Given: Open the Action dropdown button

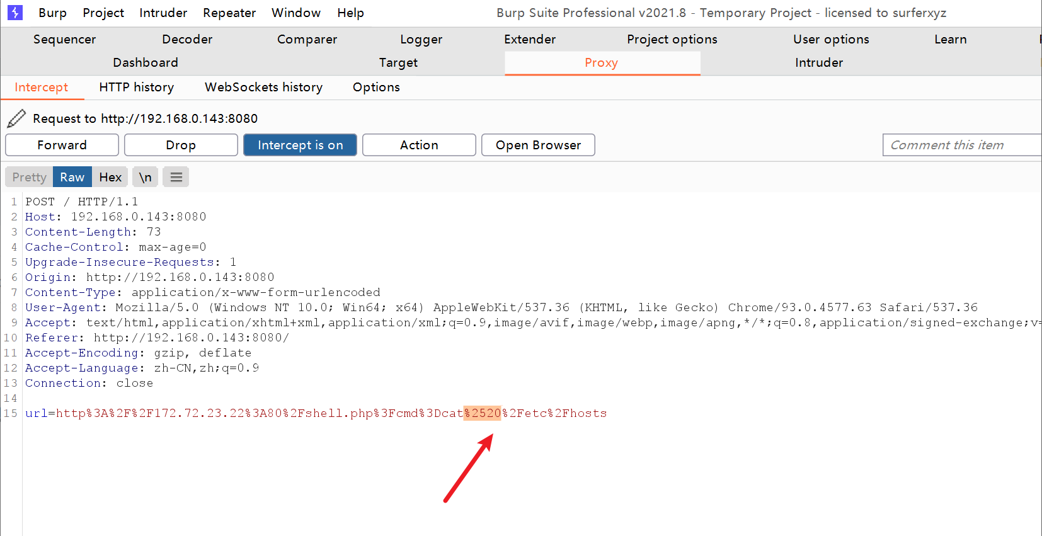Looking at the screenshot, I should click(x=419, y=145).
